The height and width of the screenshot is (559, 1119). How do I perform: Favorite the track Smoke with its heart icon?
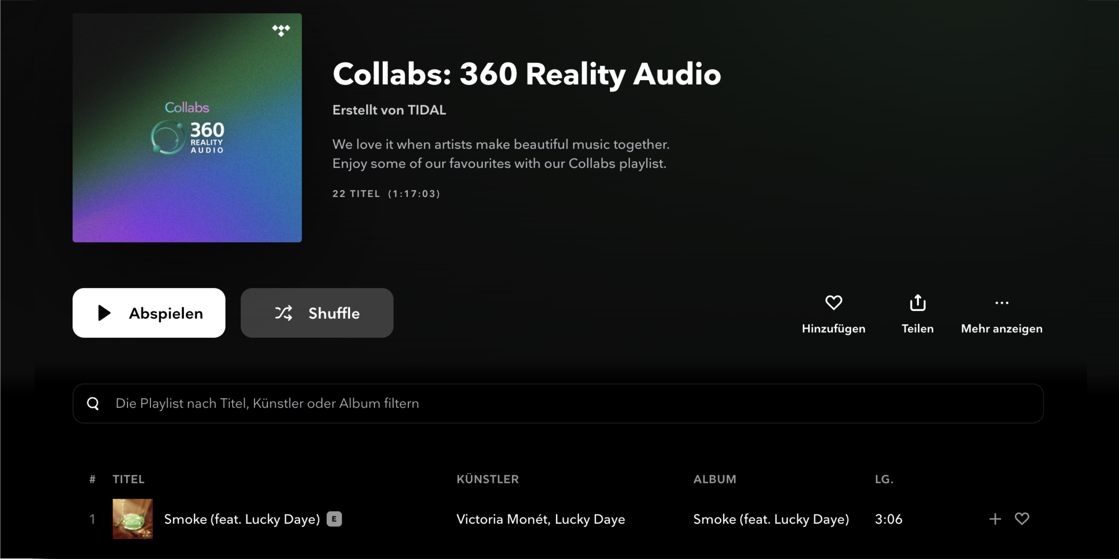1022,519
